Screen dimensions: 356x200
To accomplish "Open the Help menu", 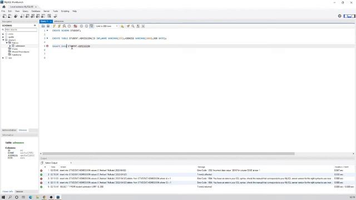I will point(75,11).
